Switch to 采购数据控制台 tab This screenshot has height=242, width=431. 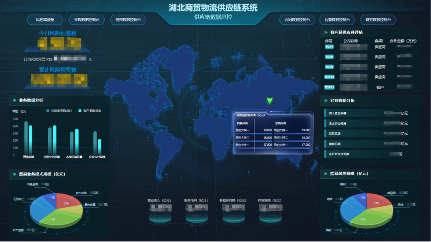(87, 20)
